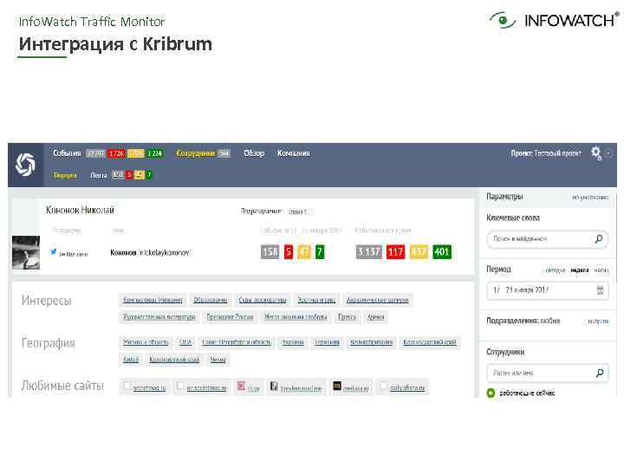Viewport: 624px width, 468px height.
Task: Open the 'Образование' interest tag
Action: tap(210, 300)
